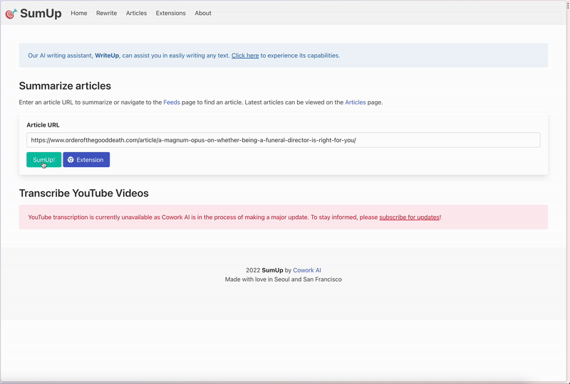Screen dimensions: 570x384
Task: Click the "Transcribe YouTube Videos" heading
Action: (x=83, y=193)
